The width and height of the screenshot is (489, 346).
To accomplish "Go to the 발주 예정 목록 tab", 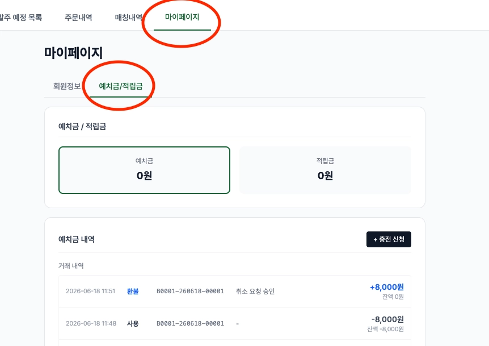I will click(20, 18).
